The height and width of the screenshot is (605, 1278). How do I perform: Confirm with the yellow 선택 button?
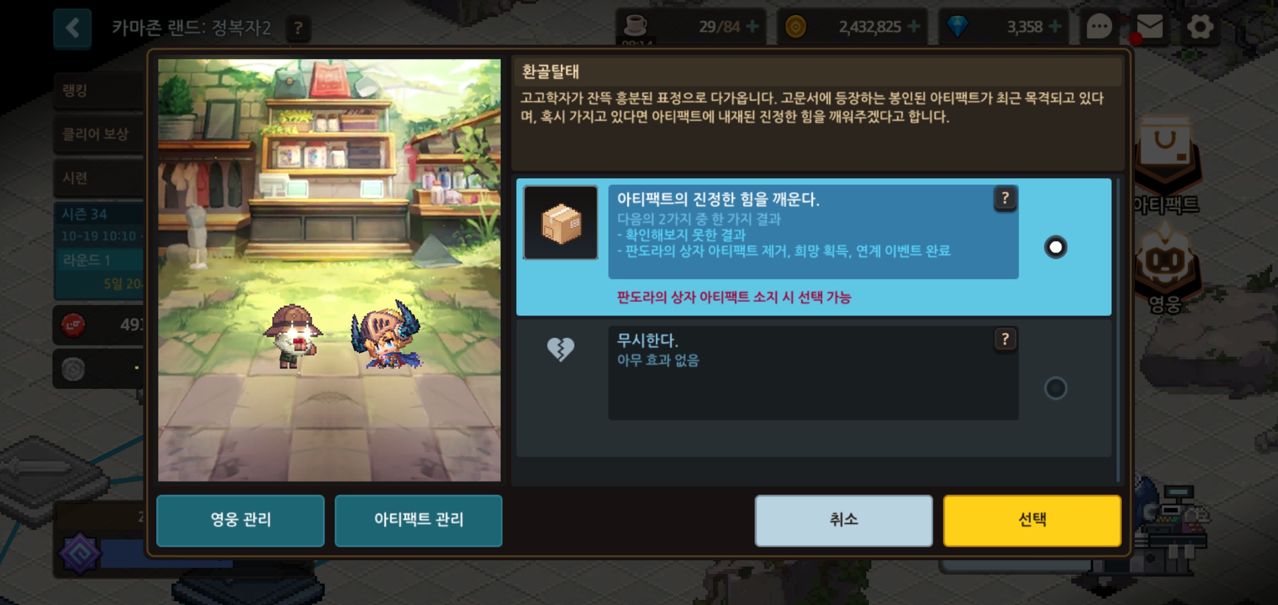click(x=1032, y=520)
